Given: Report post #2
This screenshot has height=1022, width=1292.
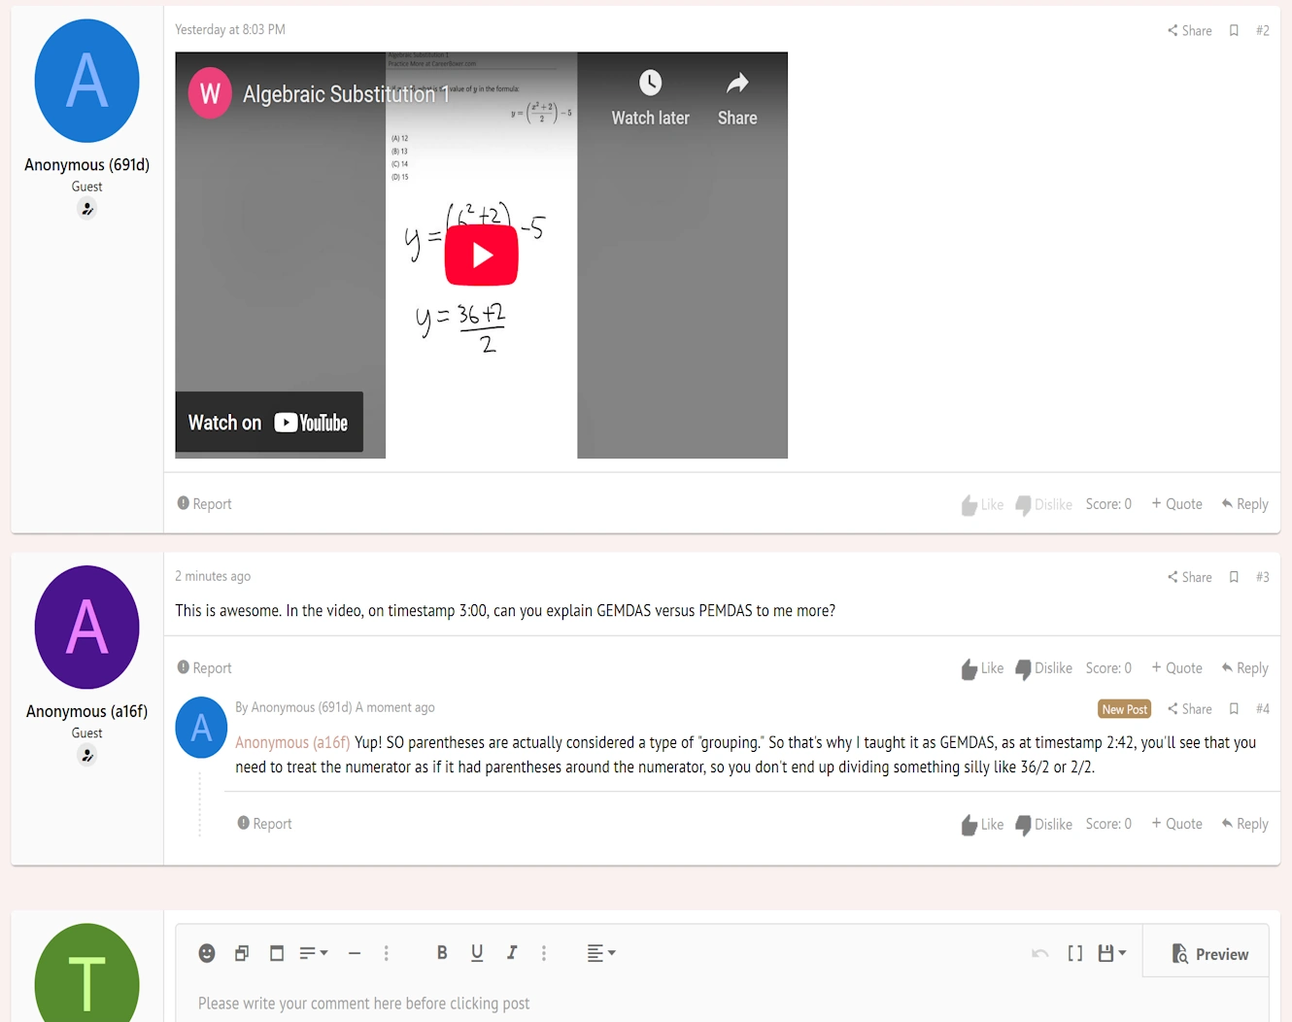Looking at the screenshot, I should [x=204, y=504].
